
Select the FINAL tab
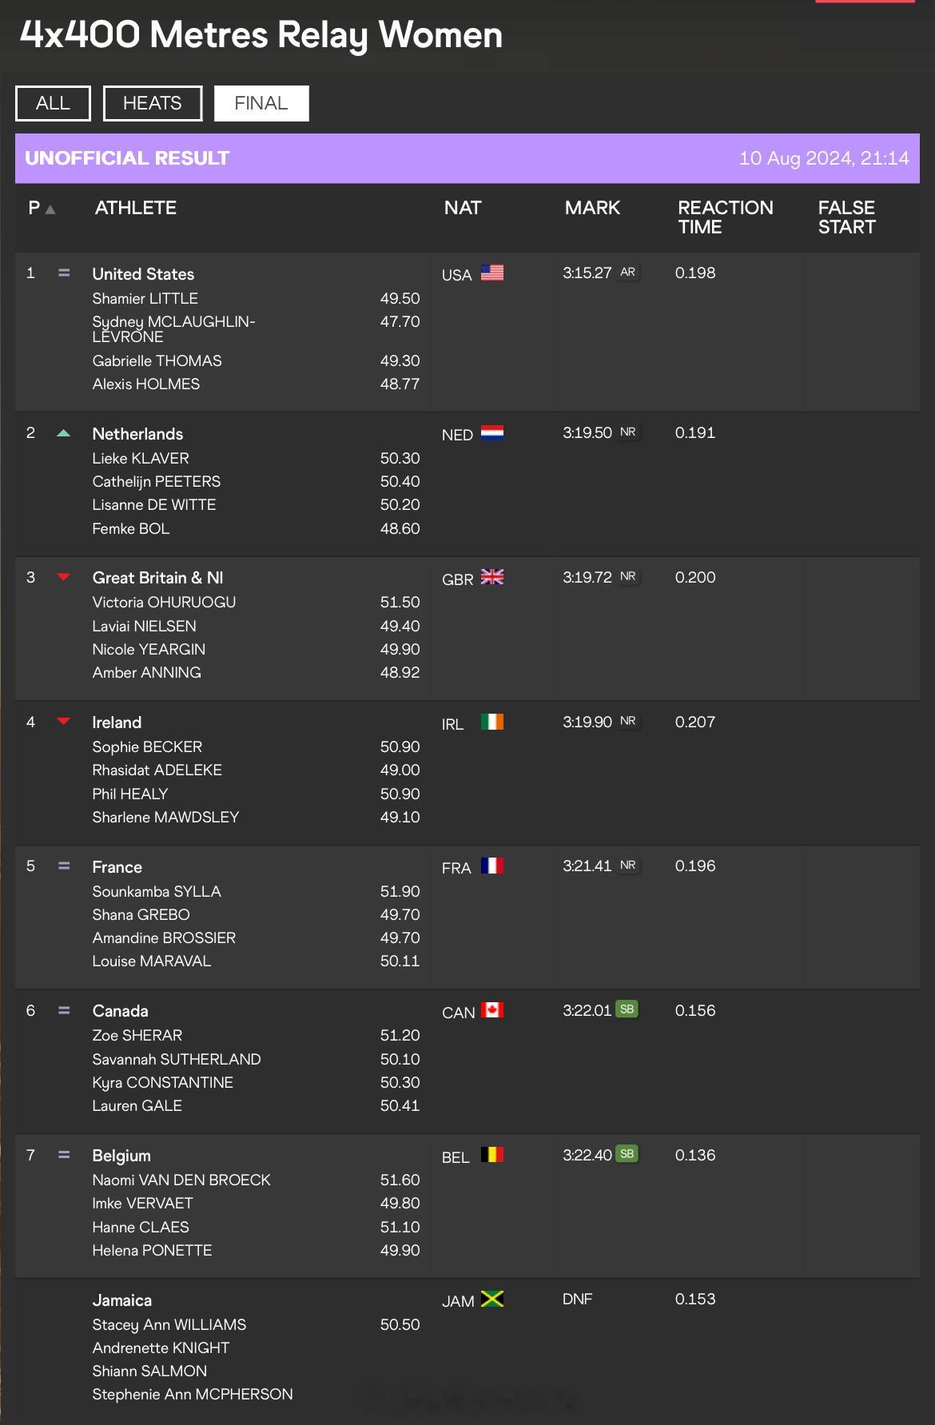point(261,103)
